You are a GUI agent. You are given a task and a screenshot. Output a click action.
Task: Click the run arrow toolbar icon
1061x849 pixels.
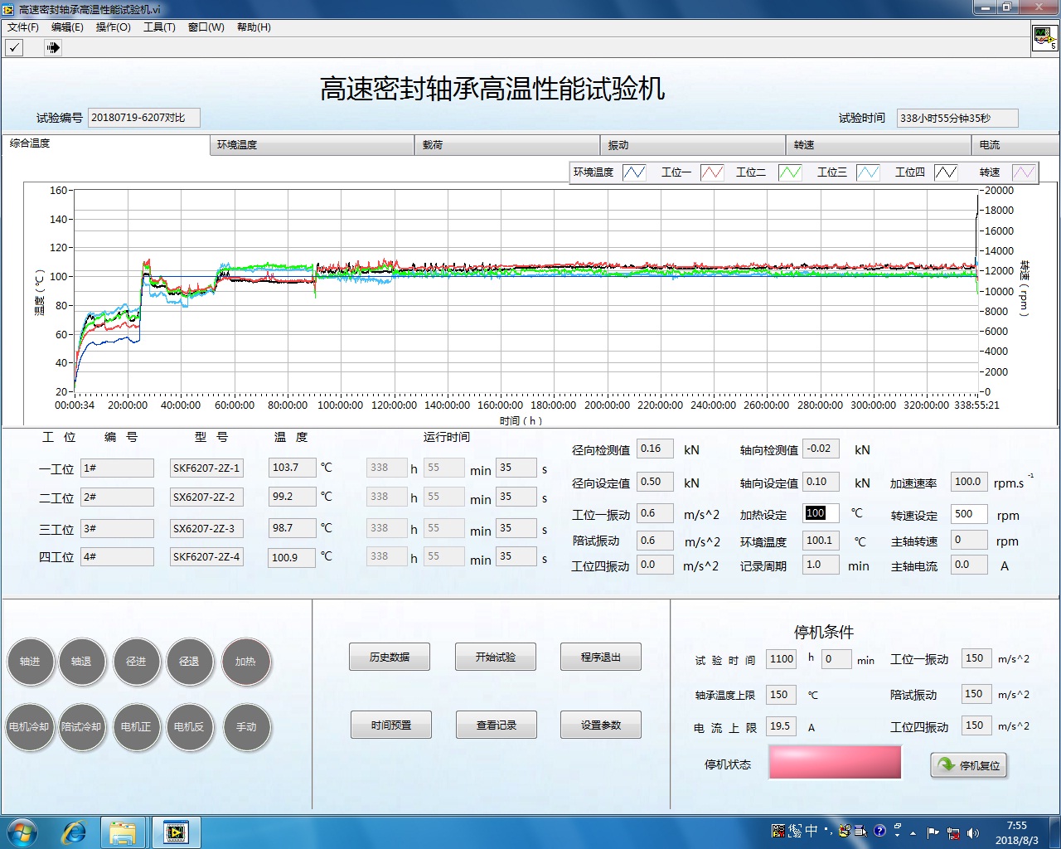tap(53, 47)
